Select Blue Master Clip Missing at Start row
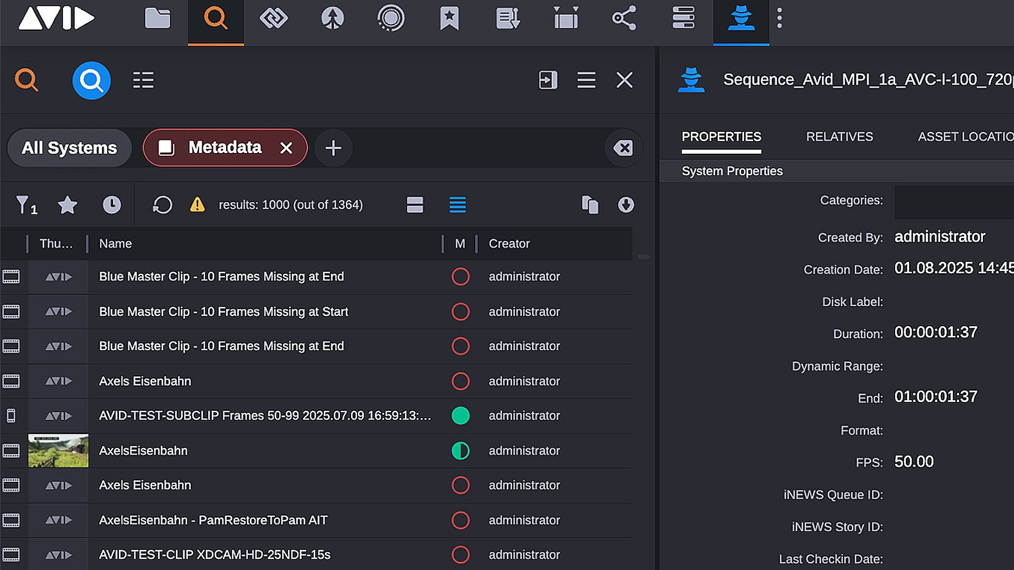 pyautogui.click(x=316, y=312)
